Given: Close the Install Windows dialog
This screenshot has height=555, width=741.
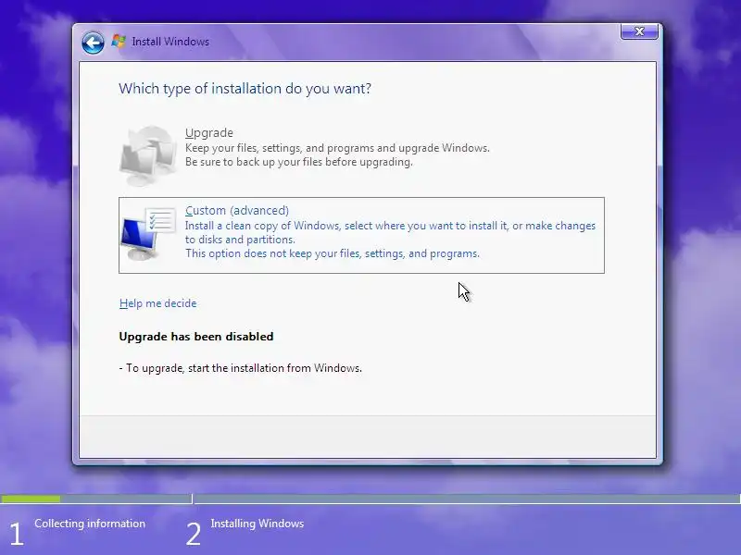Looking at the screenshot, I should (639, 31).
